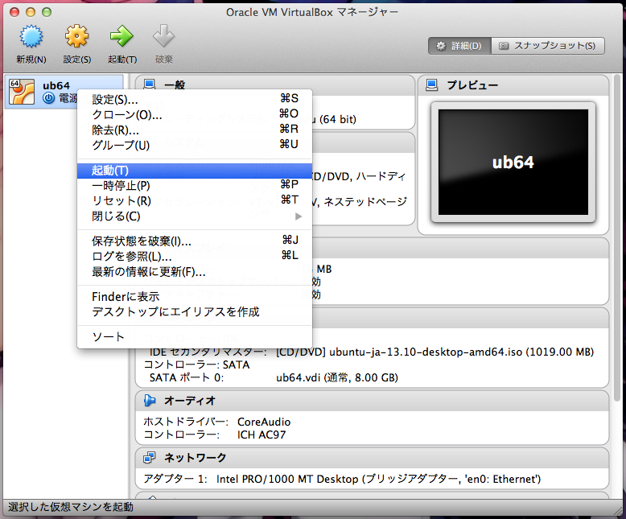626x519 pixels.
Task: Choose 設定(S)... from context menu
Action: 195,99
